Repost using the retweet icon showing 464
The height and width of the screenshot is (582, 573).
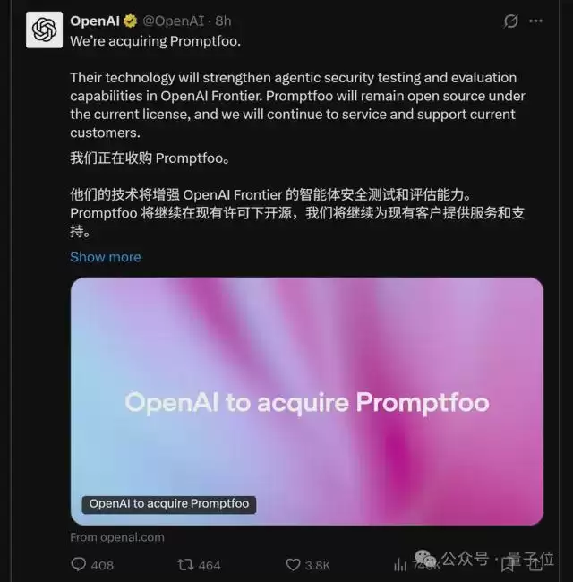point(185,565)
